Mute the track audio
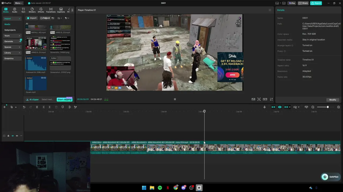343x192 pixels. 17,136
